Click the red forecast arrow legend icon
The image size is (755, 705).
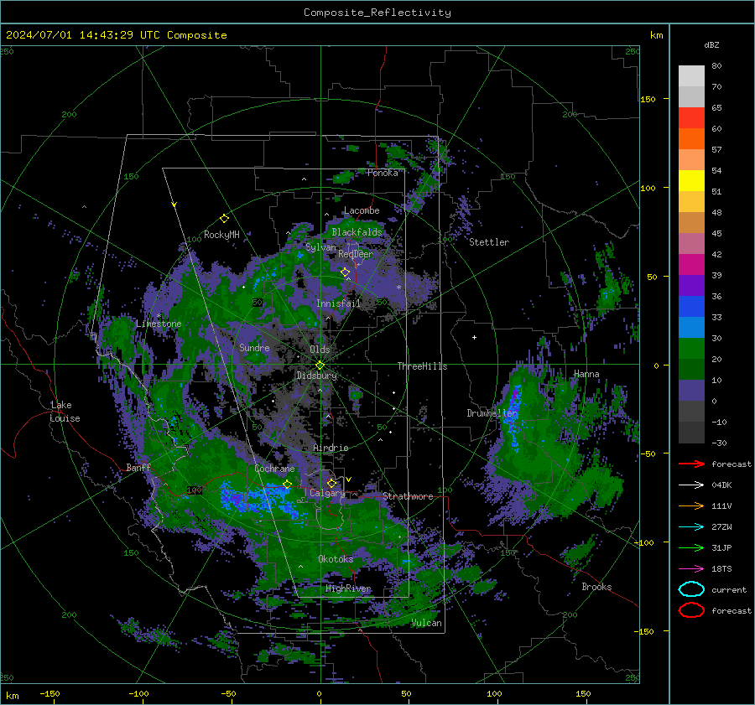691,464
